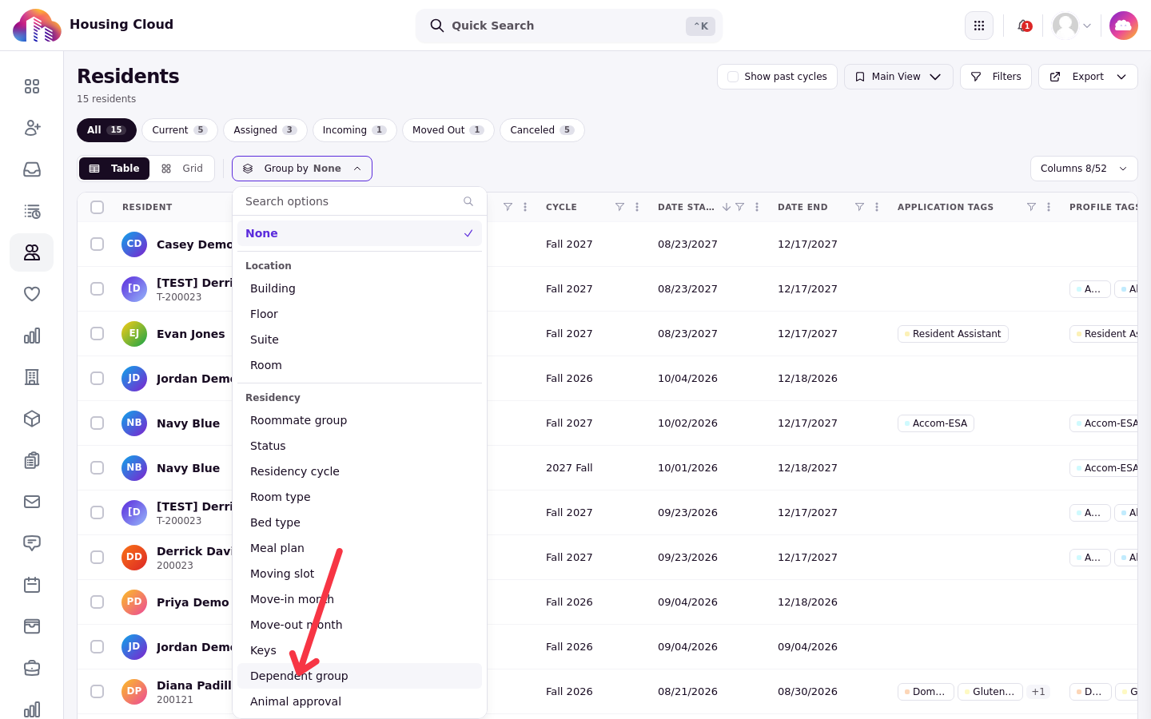Click the Housing Cloud logo

coord(37,26)
